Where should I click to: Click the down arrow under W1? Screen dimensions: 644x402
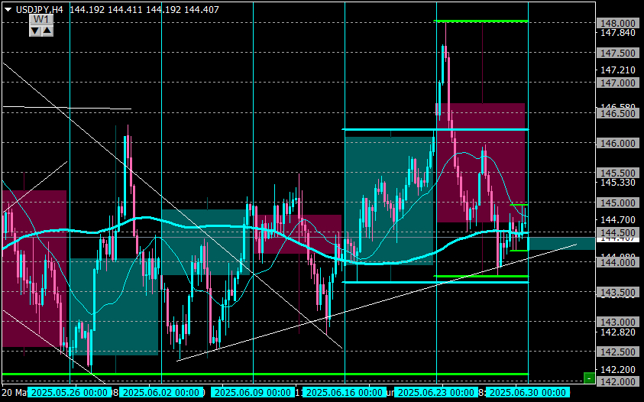[x=35, y=31]
